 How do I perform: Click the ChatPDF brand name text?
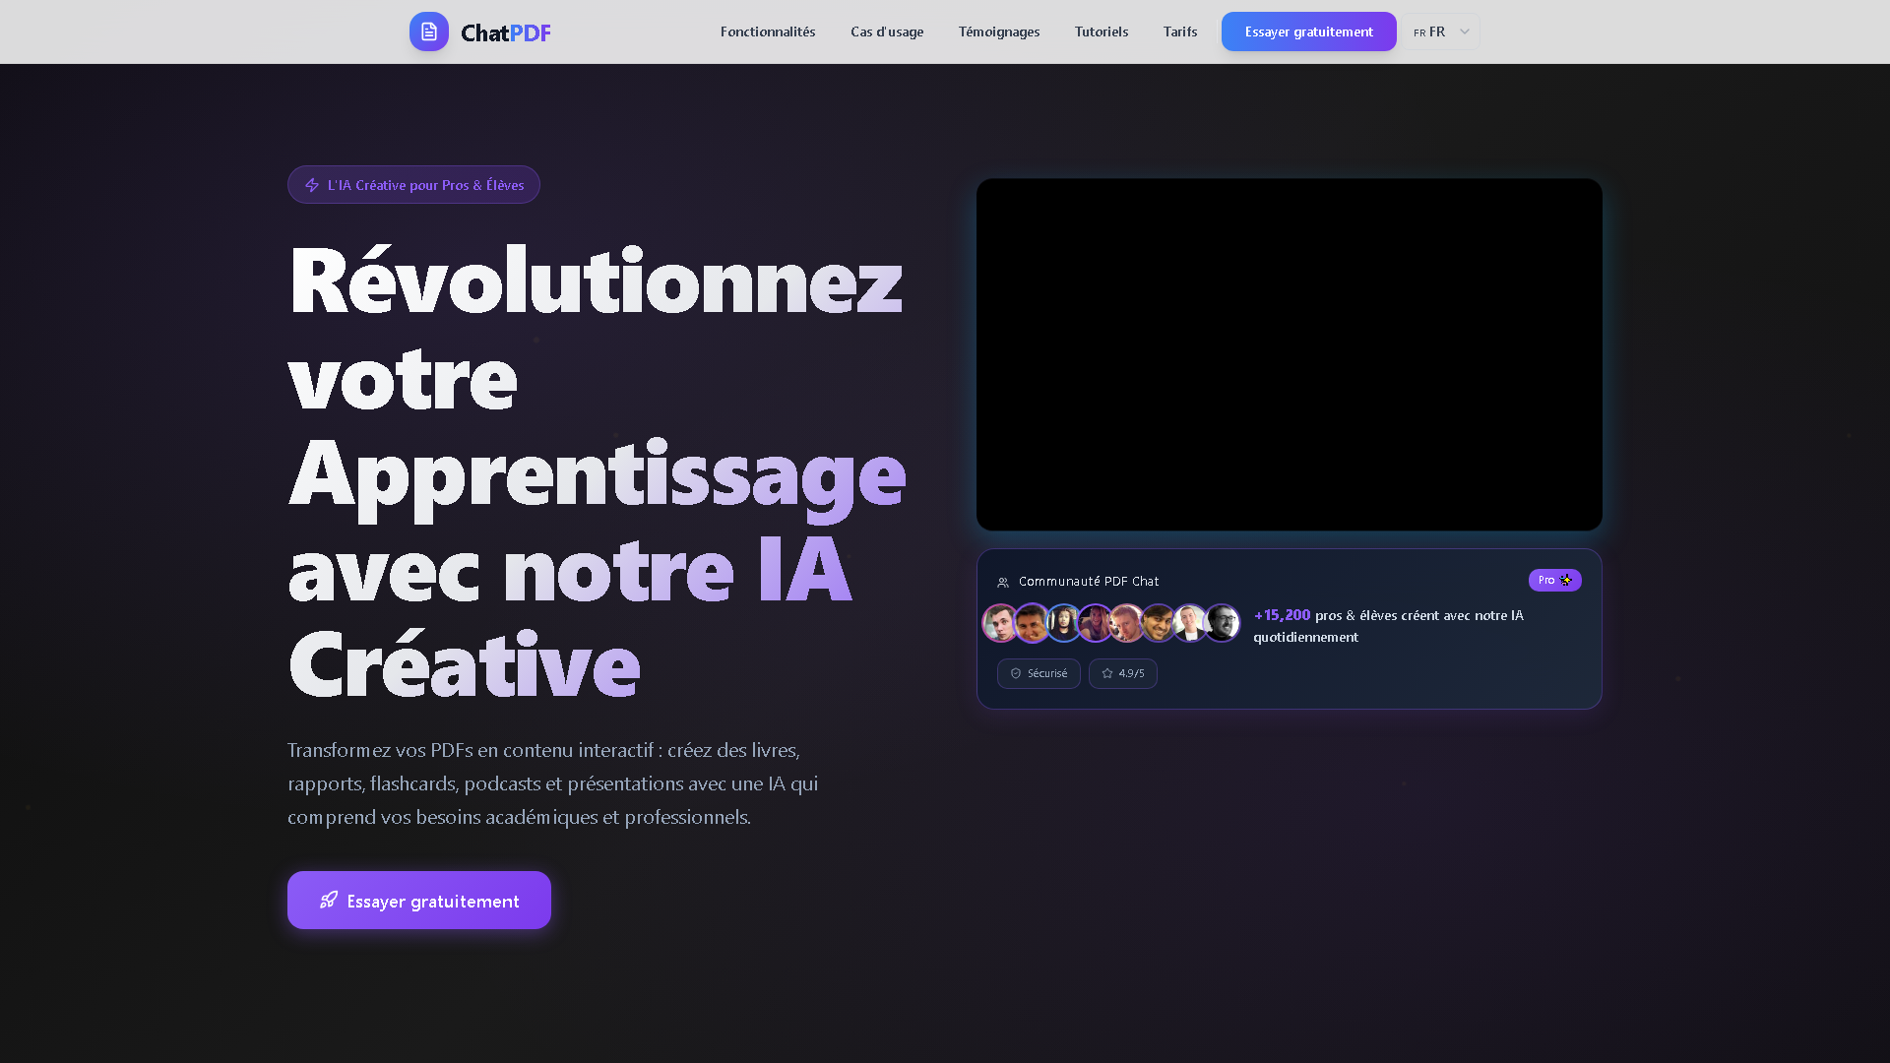[506, 32]
